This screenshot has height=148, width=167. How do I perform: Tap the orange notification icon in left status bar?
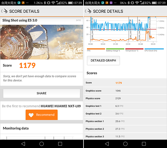pyautogui.click(x=23, y=3)
